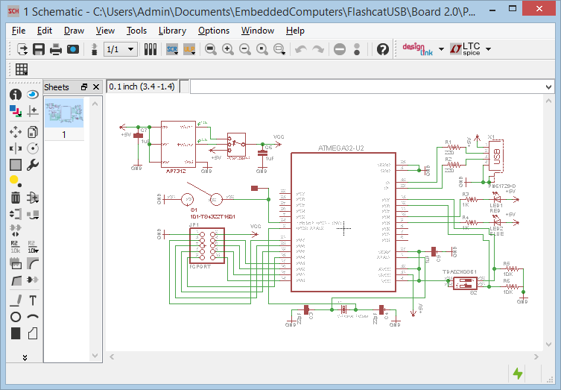Select the Name tool (R2 10k)
Screen dimensions: 561x390
tap(16, 247)
